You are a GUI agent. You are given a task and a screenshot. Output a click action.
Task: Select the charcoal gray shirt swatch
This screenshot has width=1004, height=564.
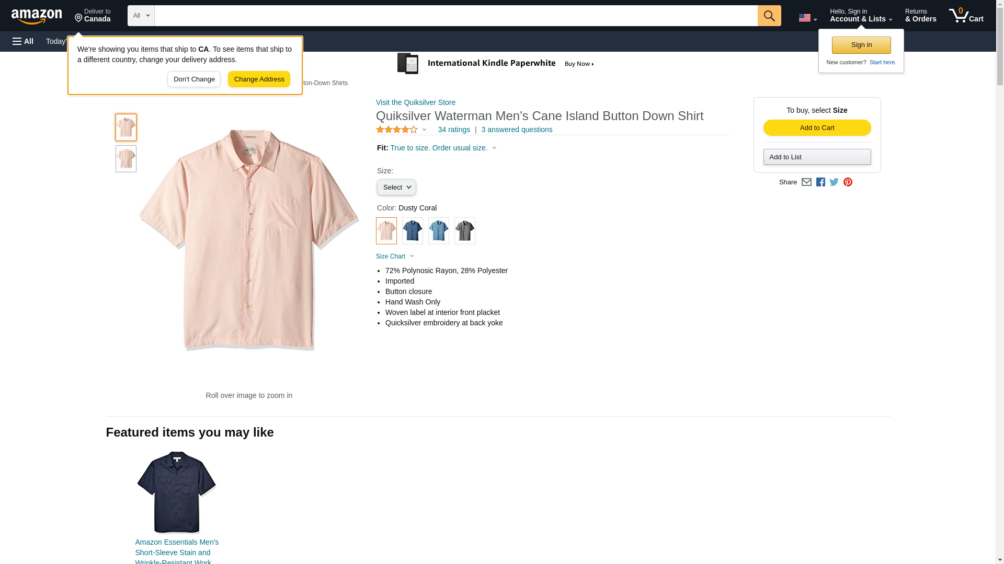(x=465, y=231)
